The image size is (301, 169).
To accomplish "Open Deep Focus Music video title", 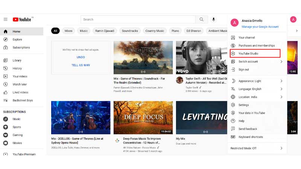I will [142, 140].
